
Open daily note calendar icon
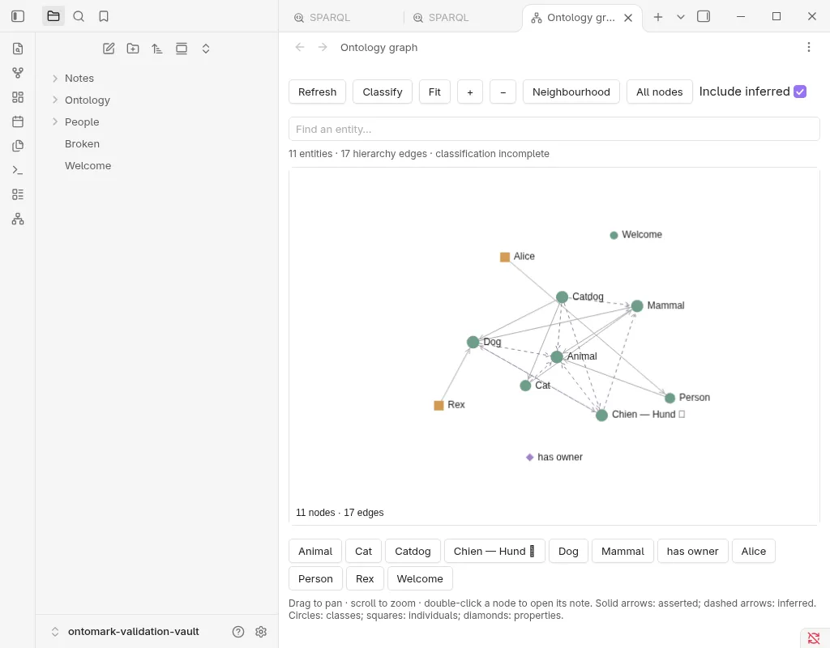(x=18, y=122)
